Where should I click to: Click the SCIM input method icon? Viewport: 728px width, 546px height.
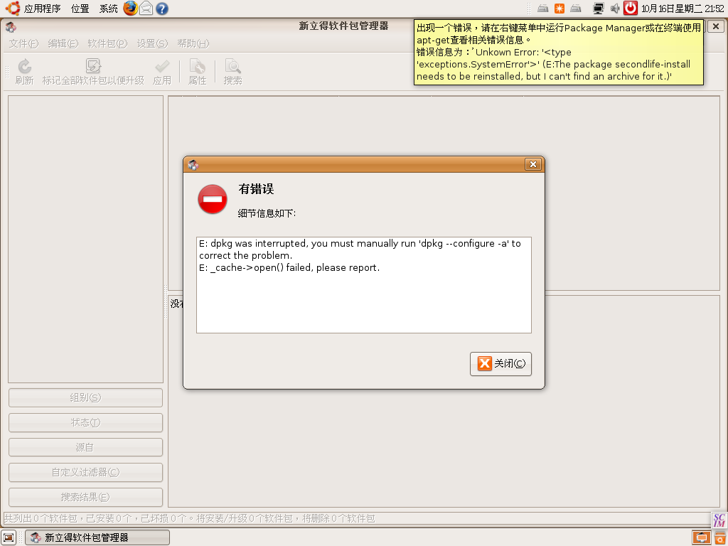[x=719, y=520]
